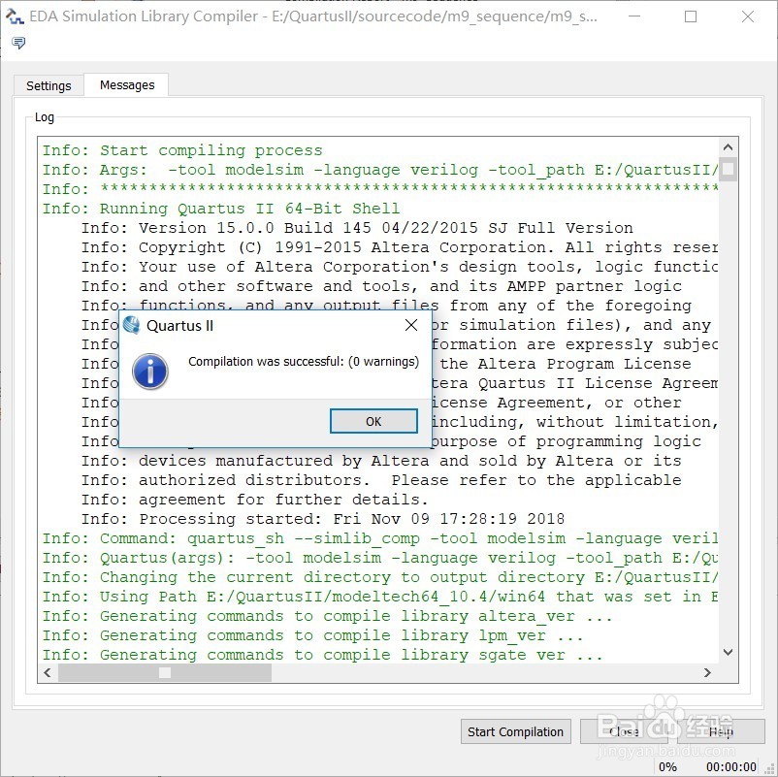
Task: Click horizontal scrollbar right arrow
Action: coord(707,673)
